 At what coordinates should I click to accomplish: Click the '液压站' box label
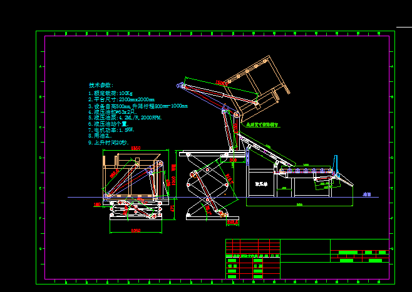pyautogui.click(x=261, y=184)
